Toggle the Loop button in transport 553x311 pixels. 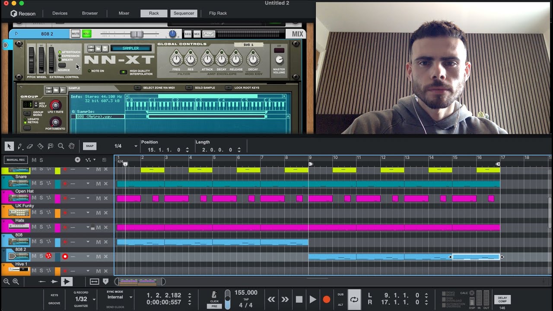tap(354, 299)
